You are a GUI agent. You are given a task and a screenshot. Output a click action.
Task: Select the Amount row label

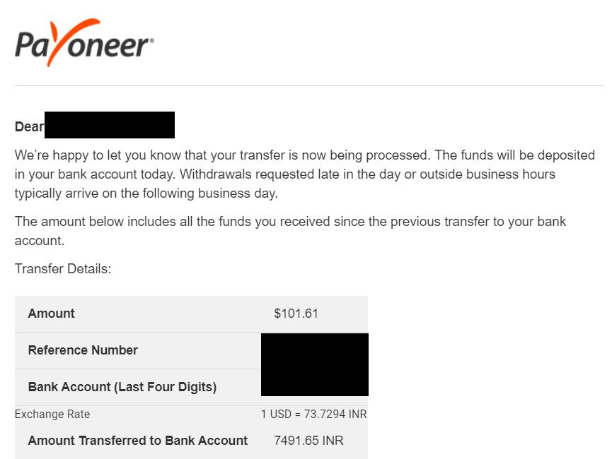click(51, 314)
